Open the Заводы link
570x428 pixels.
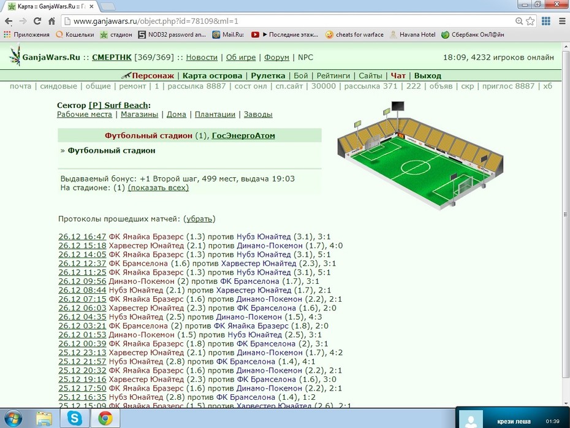click(x=258, y=115)
